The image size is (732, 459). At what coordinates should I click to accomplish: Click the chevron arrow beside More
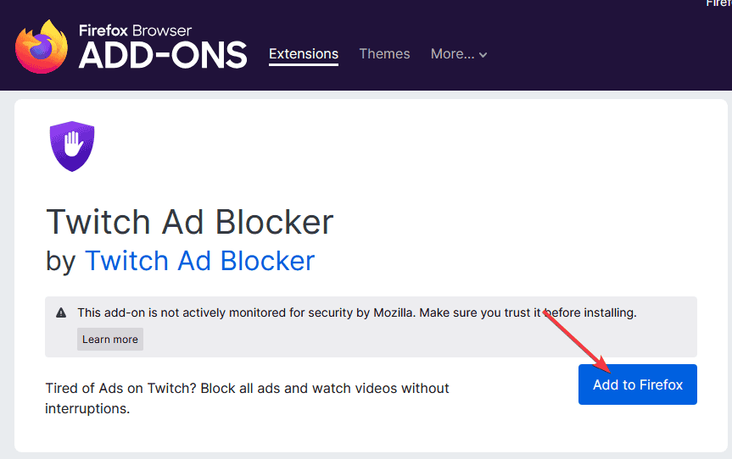coord(483,55)
